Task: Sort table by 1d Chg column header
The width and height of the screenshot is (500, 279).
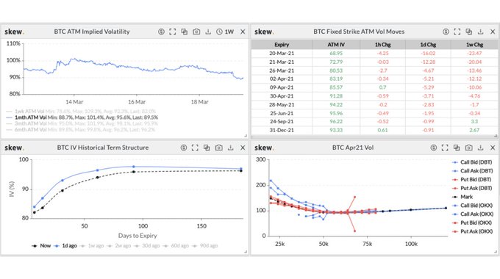Action: pos(428,45)
